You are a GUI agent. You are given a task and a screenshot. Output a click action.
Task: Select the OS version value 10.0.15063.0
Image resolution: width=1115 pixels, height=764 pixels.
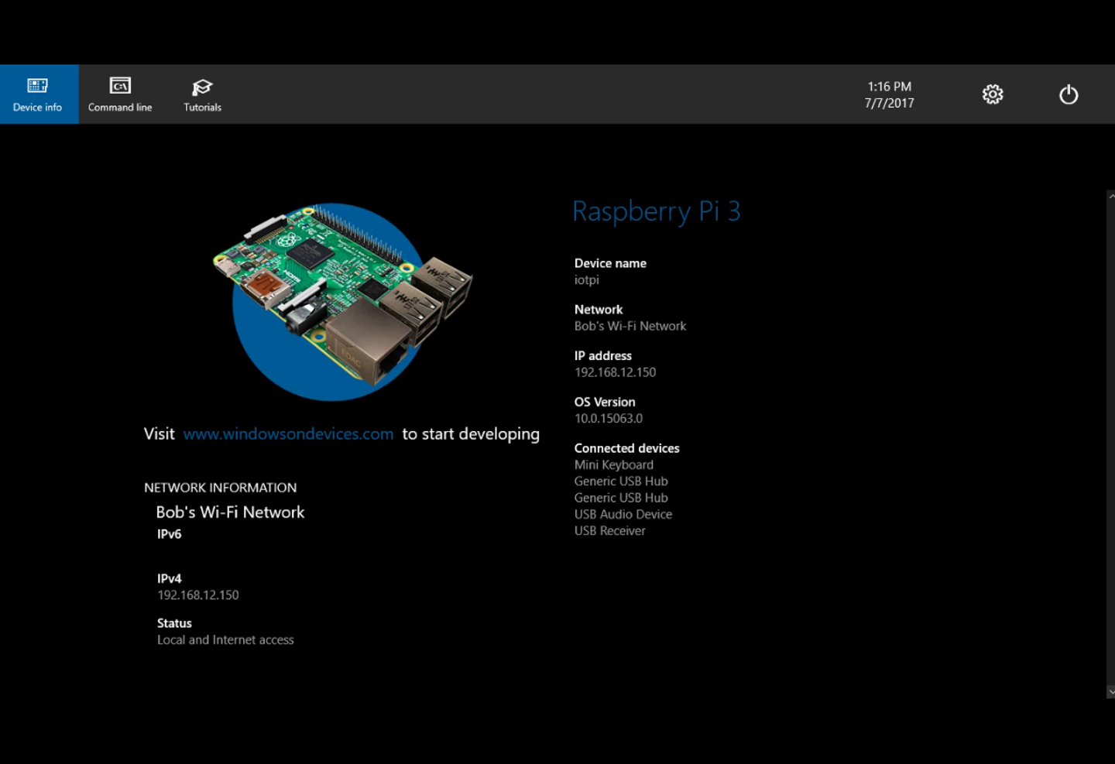pos(609,419)
